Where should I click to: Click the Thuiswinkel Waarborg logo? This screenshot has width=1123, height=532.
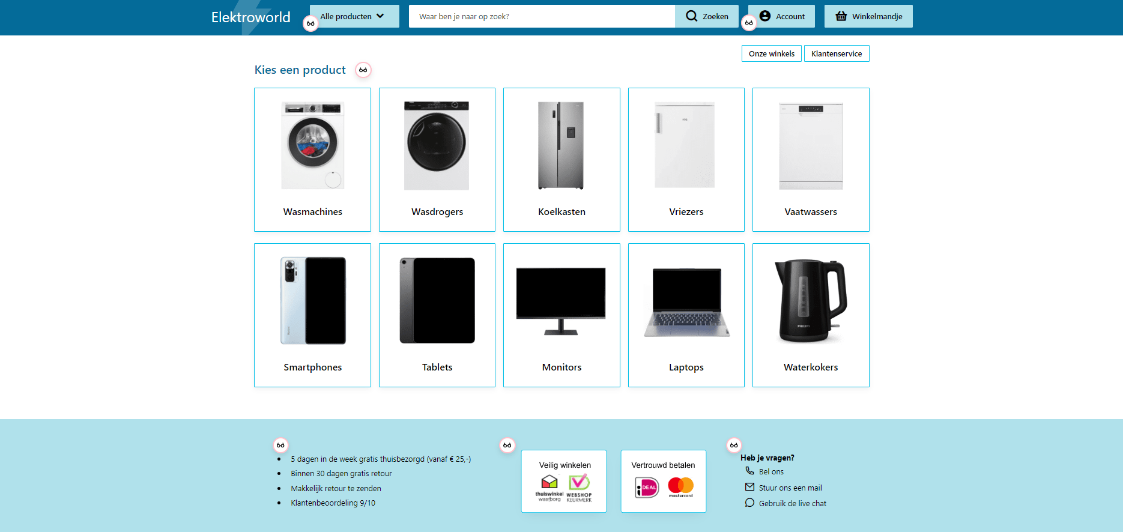(549, 487)
